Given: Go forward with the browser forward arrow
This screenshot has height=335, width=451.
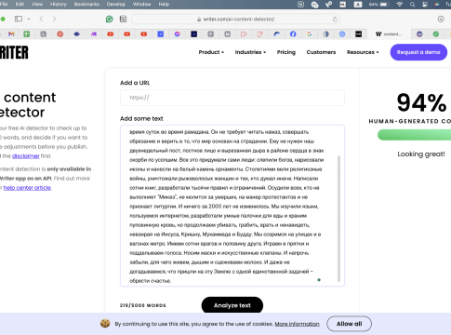Looking at the screenshot, I should tap(54, 19).
